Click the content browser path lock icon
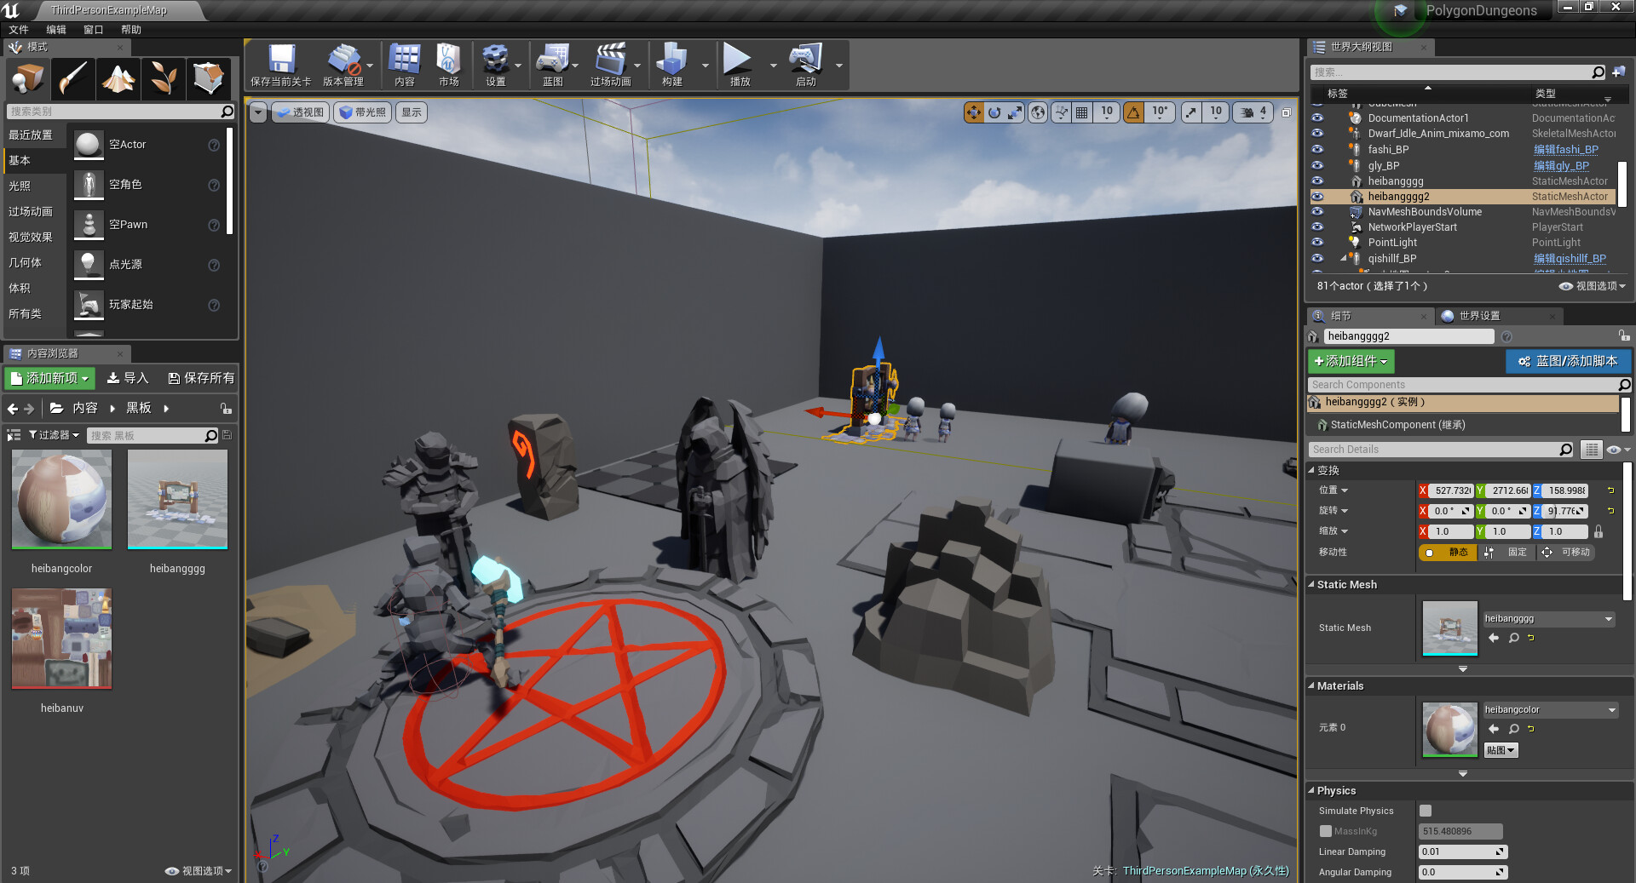This screenshot has height=883, width=1636. [226, 409]
